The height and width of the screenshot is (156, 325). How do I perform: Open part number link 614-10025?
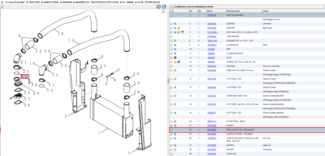(212, 32)
